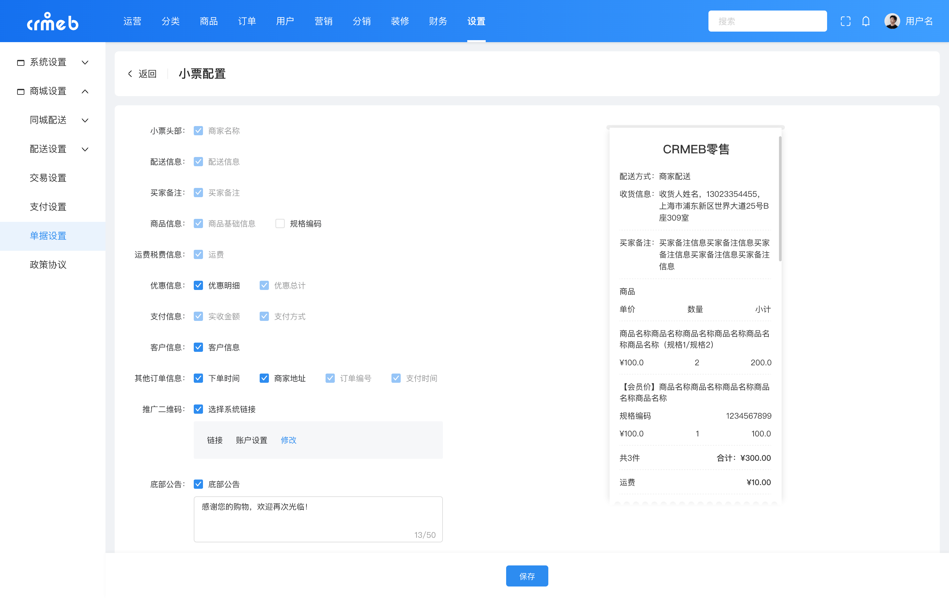Click the 修改 link

click(288, 440)
